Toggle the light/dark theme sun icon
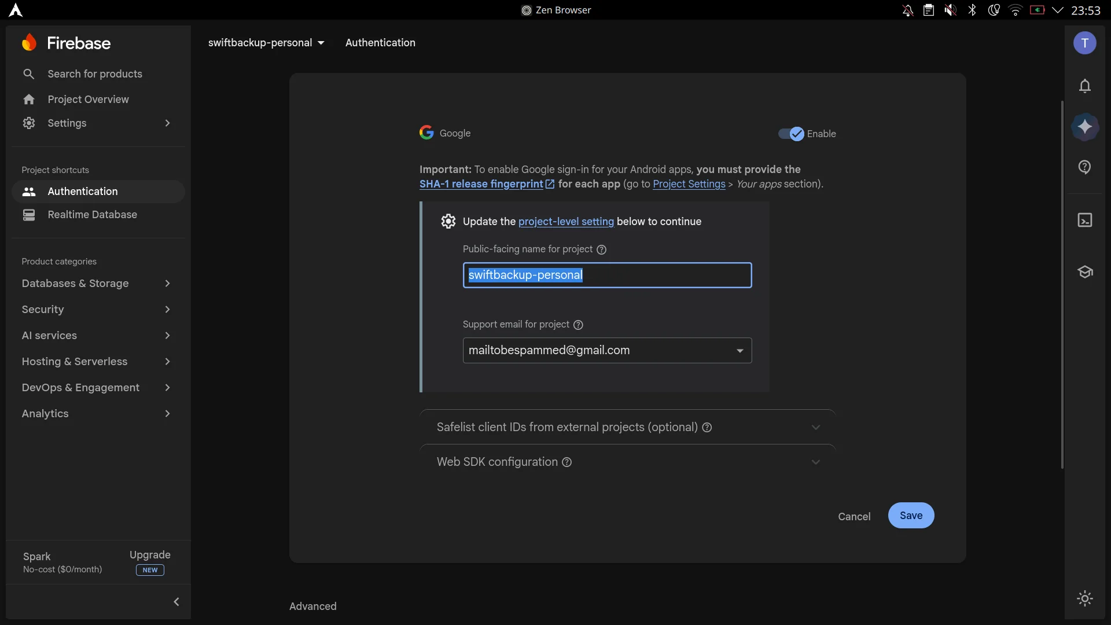The width and height of the screenshot is (1111, 625). click(1085, 598)
